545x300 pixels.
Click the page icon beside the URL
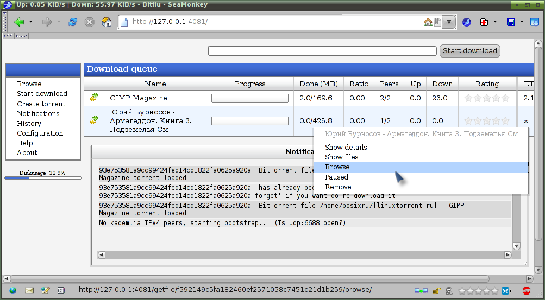(124, 22)
